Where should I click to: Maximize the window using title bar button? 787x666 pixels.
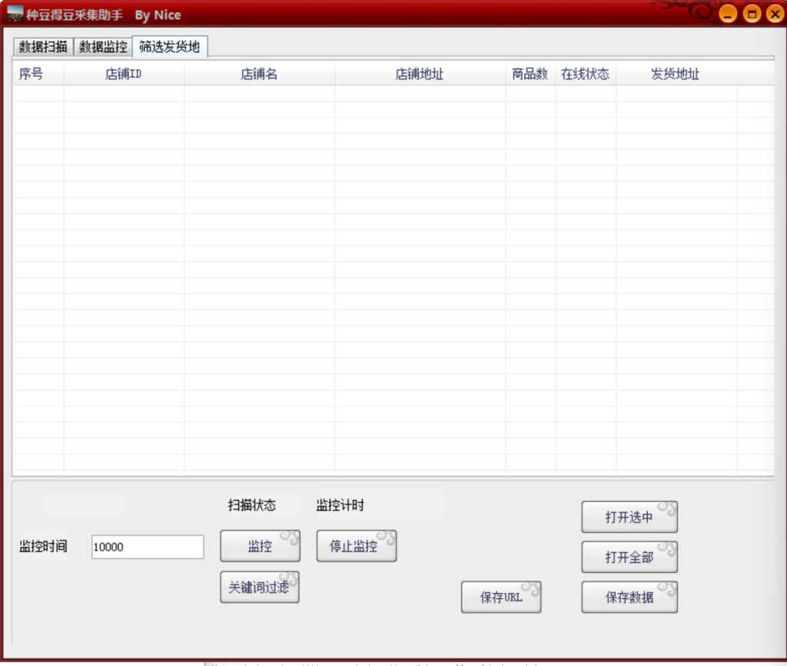(752, 14)
